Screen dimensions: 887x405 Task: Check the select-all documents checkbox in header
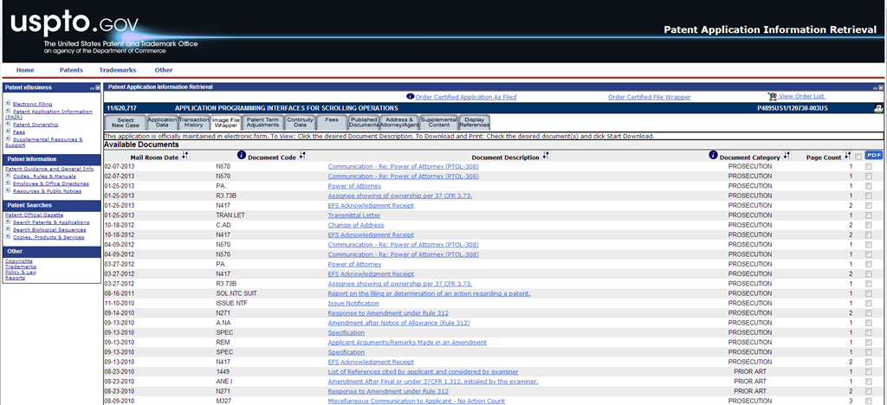(858, 157)
